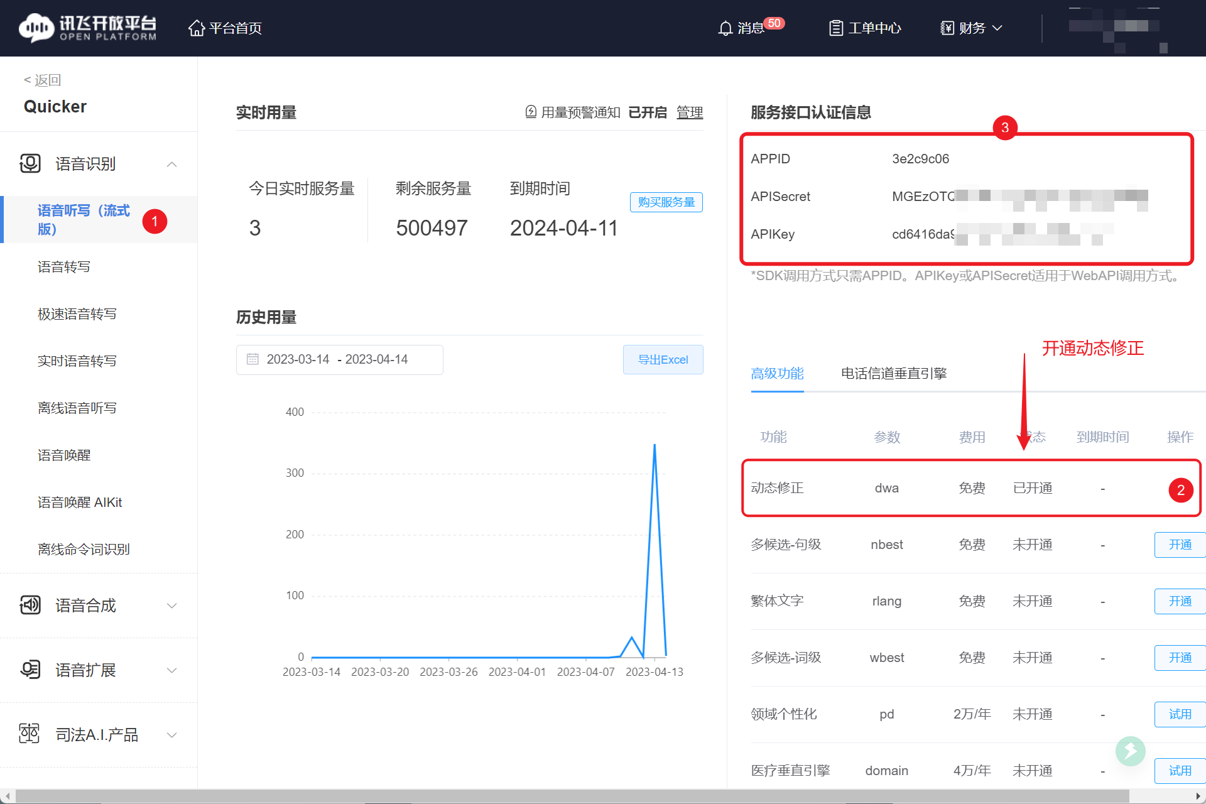Click the 司法A.I.产品 scales icon
Viewport: 1206px width, 804px height.
(30, 734)
